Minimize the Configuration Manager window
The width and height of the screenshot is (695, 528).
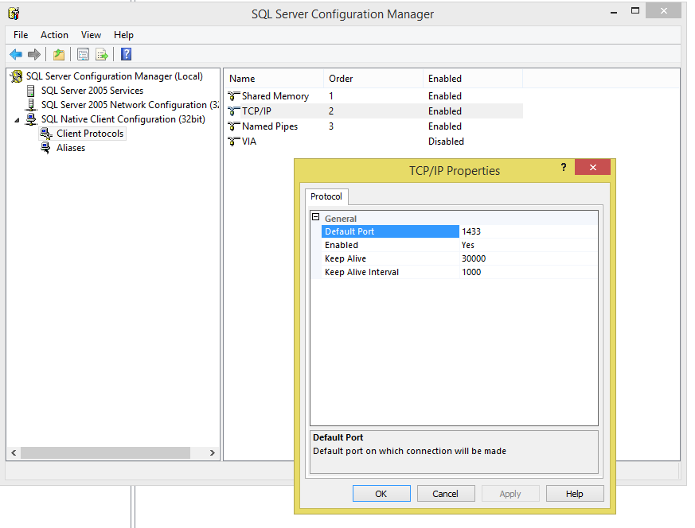(614, 12)
